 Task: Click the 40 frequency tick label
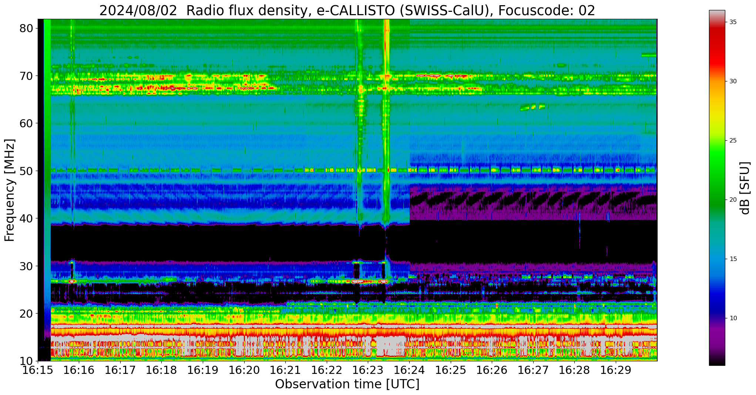(x=27, y=218)
